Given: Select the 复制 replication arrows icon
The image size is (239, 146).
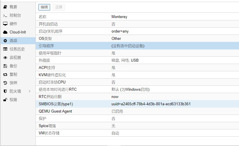Looking at the screenshot, I should [x=5, y=74].
